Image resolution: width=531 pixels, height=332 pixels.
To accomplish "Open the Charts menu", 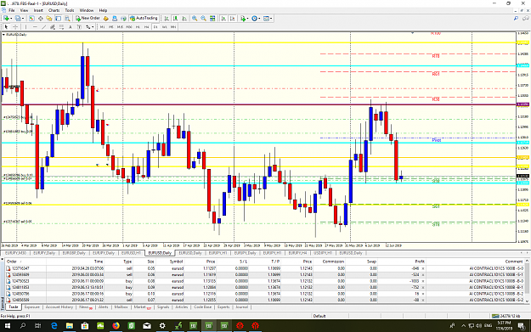I will pos(54,10).
